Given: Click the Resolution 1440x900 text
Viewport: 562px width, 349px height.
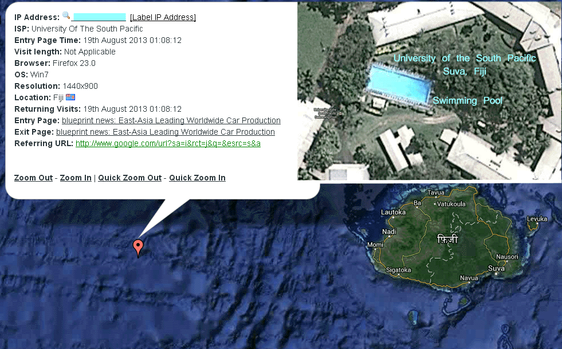Looking at the screenshot, I should point(56,86).
